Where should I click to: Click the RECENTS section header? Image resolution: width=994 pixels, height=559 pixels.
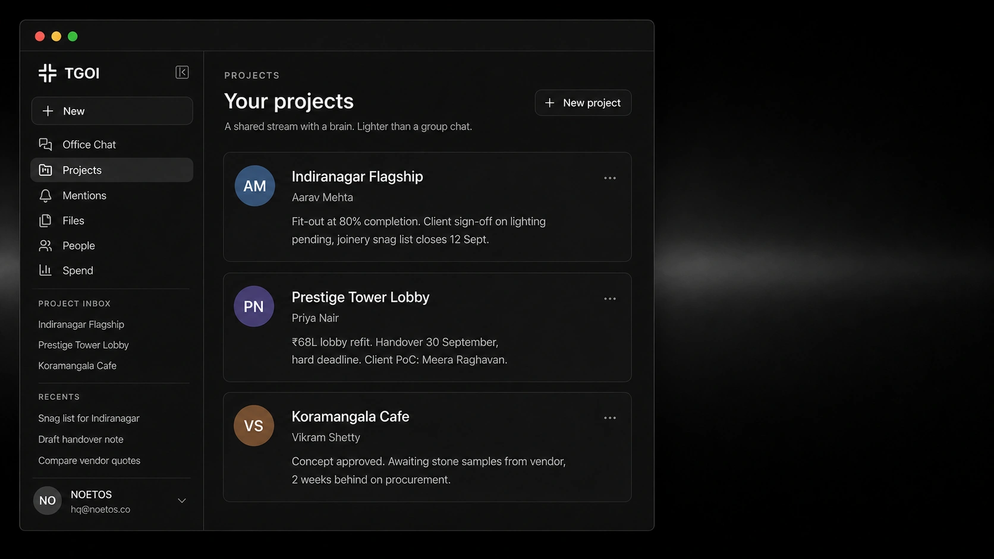coord(59,397)
